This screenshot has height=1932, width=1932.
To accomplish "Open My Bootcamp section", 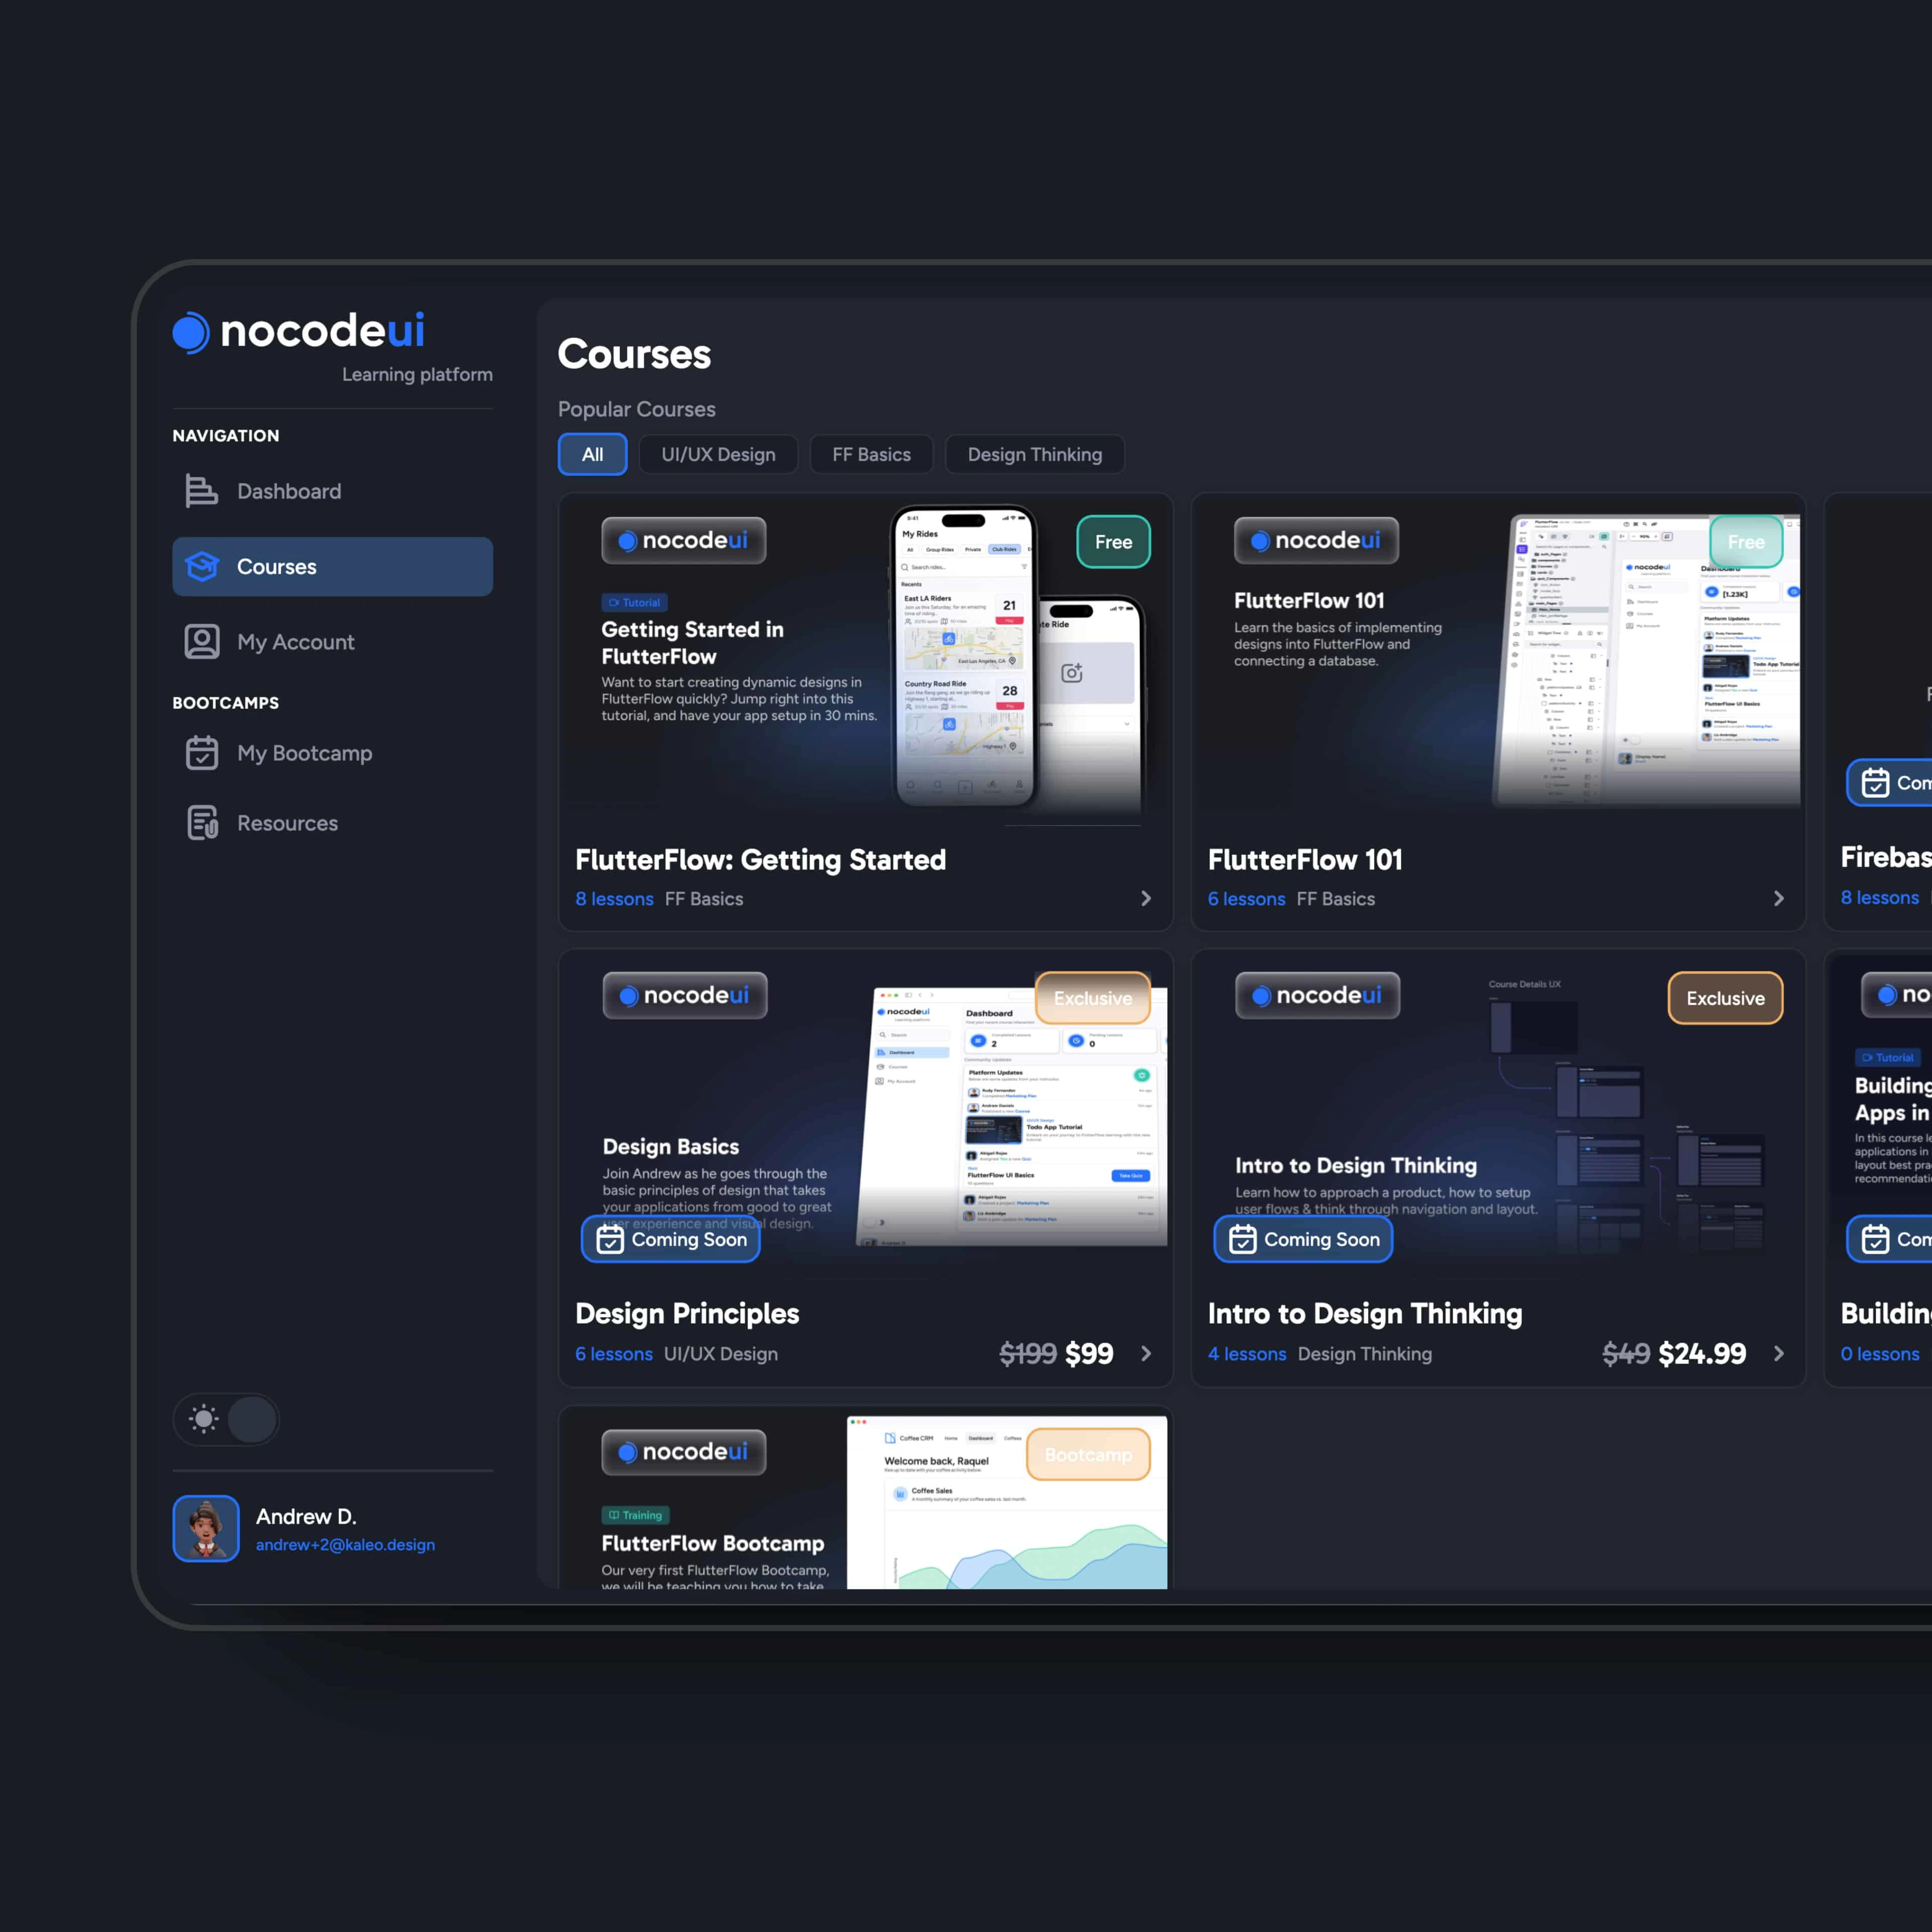I will tap(332, 753).
